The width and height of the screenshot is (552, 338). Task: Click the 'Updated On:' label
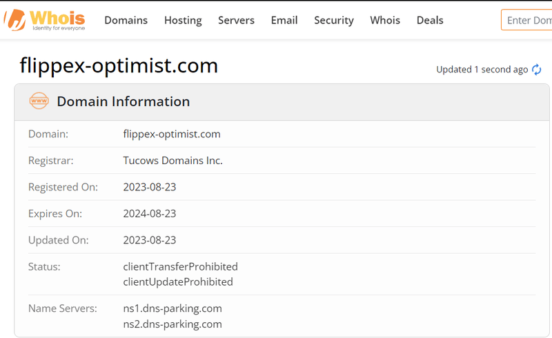pos(59,240)
